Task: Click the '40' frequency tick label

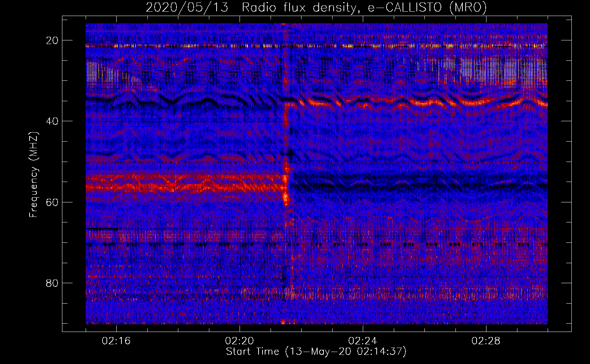Action: click(x=53, y=121)
